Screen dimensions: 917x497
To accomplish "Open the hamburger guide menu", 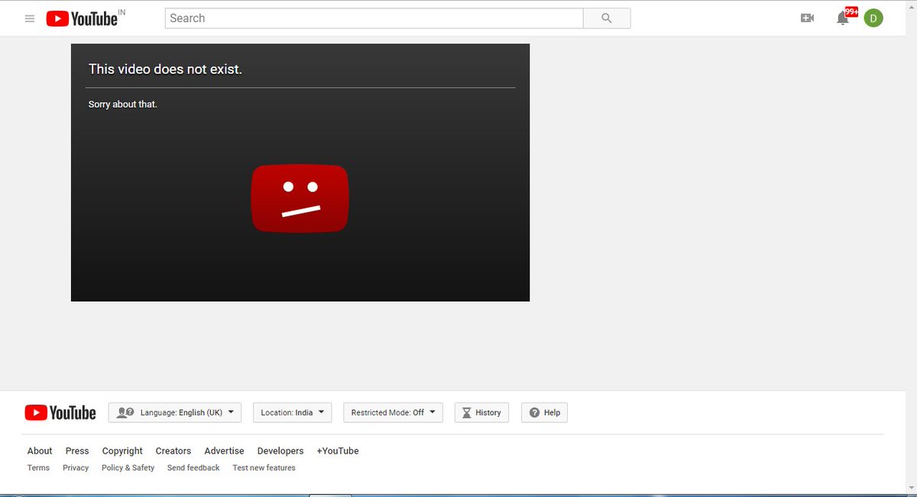I will point(30,18).
